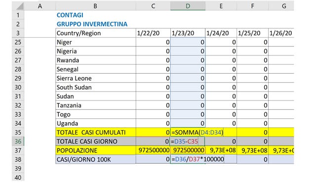Select row 25 header
The image size is (317, 194).
(18, 42)
